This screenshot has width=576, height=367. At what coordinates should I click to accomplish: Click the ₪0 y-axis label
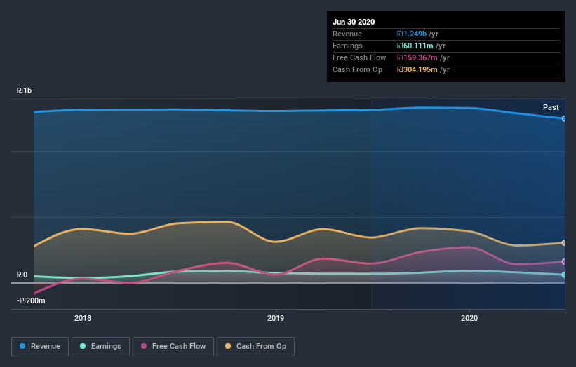click(22, 275)
